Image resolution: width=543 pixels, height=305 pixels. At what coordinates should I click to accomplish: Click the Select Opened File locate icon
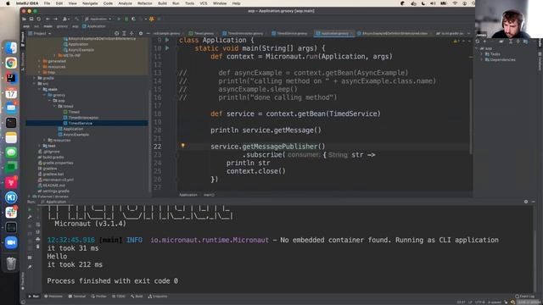tap(117, 34)
